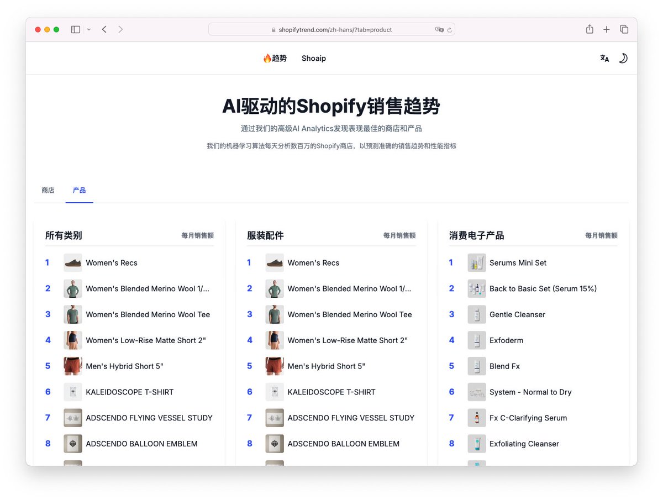The image size is (663, 500).
Task: Open sidebar options dropdown chevron
Action: click(x=89, y=30)
